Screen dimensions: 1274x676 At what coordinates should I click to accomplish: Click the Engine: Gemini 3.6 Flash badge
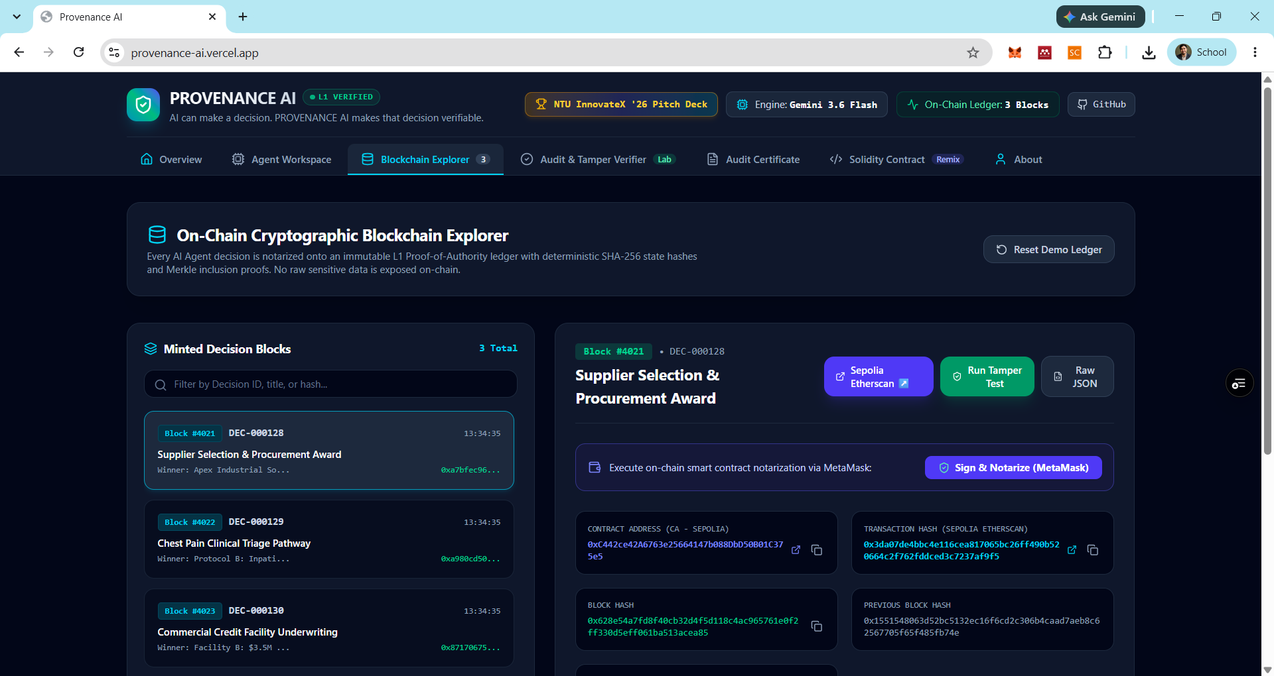[807, 105]
